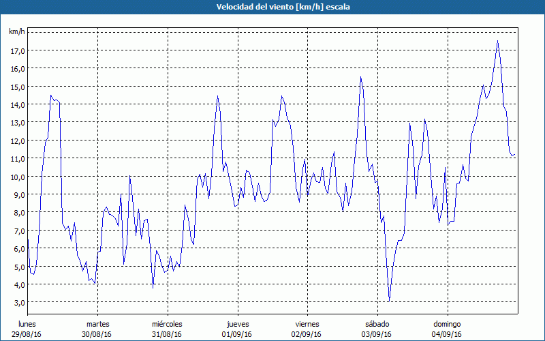Click the 14,0 y-axis tick label
545x341 pixels.
coord(17,104)
